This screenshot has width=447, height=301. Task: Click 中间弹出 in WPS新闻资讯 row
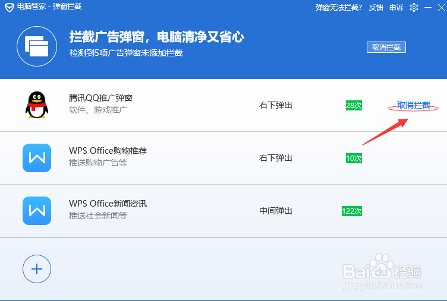276,211
